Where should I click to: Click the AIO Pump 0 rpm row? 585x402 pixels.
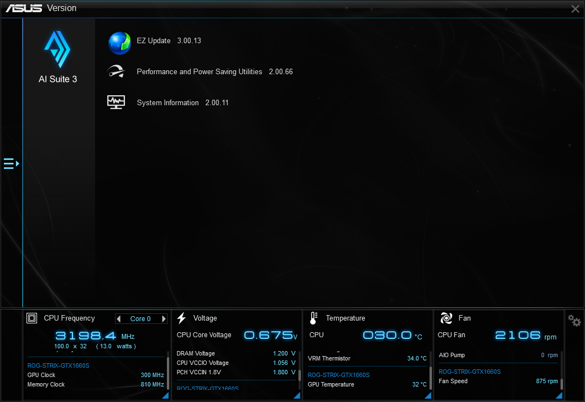pos(498,355)
